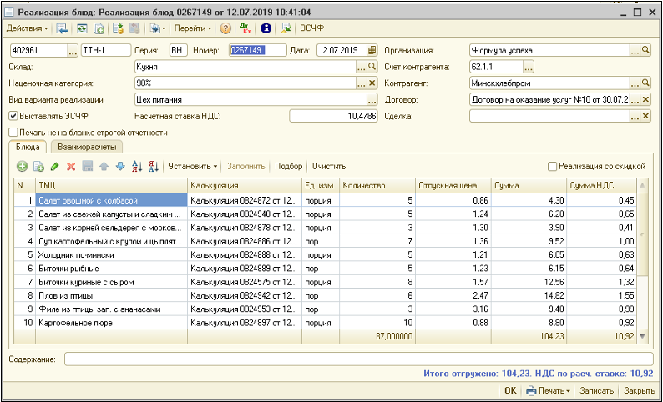Open the Действия dropdown menu
Screen dimensions: 663x402
(x=26, y=28)
